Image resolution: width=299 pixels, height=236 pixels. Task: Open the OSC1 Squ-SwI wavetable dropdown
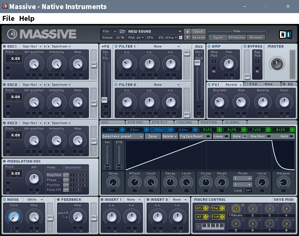coord(32,46)
